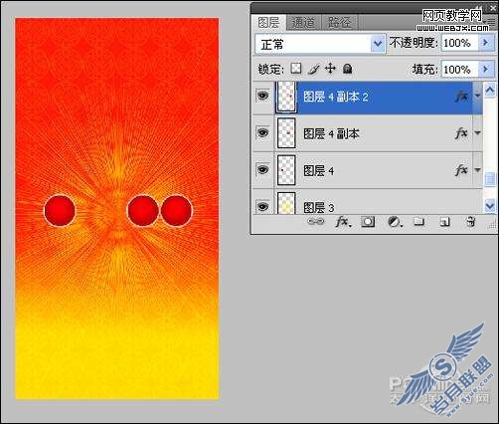Switch to the 图层 tab
The width and height of the screenshot is (499, 424).
click(x=268, y=23)
